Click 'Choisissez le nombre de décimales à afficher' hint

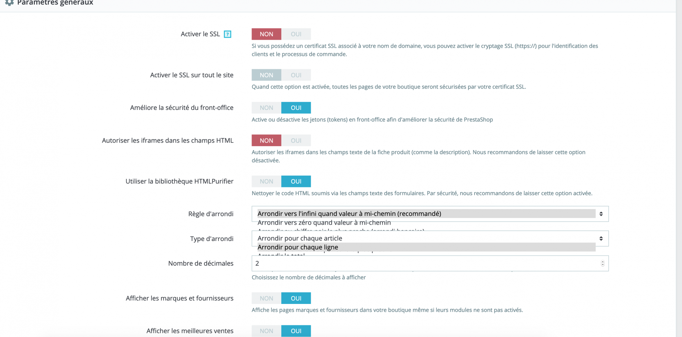(x=309, y=277)
